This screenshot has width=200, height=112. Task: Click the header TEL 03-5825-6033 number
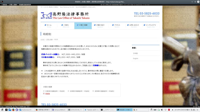click(x=147, y=13)
